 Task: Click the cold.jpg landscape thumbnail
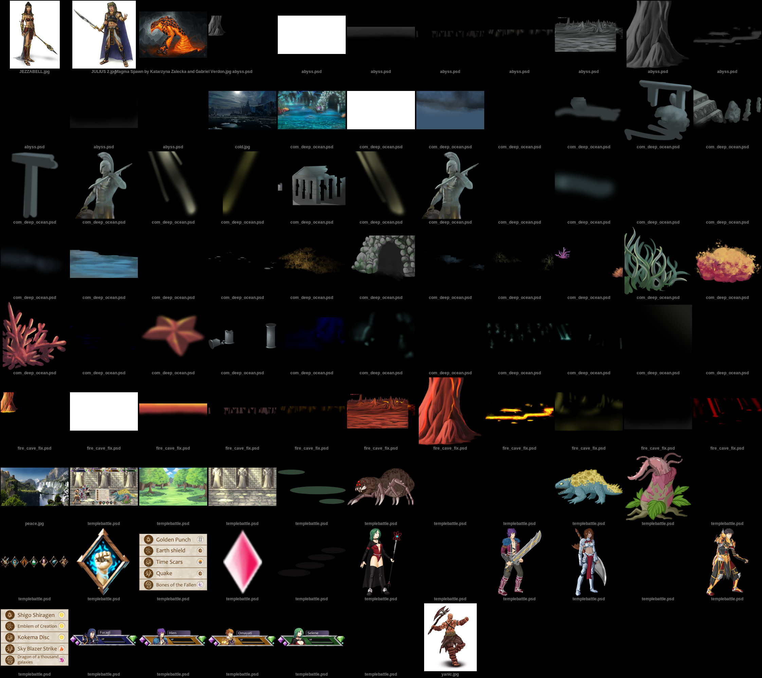click(x=242, y=110)
